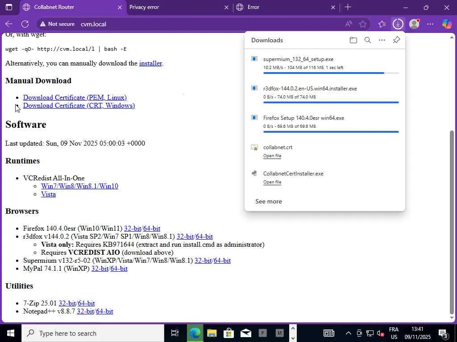This screenshot has height=342, width=457.
Task: Close the Privacy error tab
Action: click(226, 7)
